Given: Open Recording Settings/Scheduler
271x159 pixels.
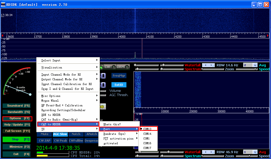Looking at the screenshot, I should click(x=68, y=110).
